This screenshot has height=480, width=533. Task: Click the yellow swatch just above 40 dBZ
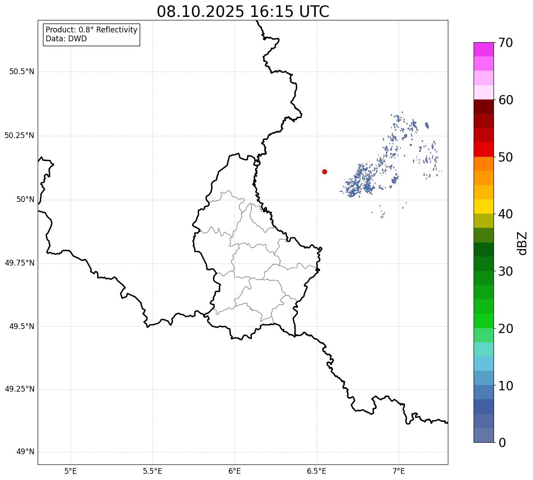click(483, 206)
